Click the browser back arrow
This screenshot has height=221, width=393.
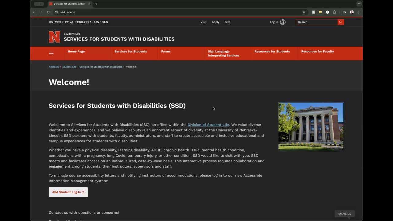coord(34,12)
